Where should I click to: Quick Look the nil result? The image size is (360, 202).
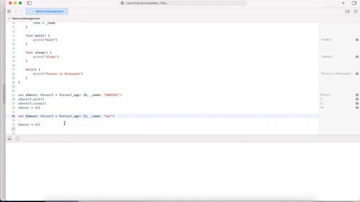click(x=357, y=107)
